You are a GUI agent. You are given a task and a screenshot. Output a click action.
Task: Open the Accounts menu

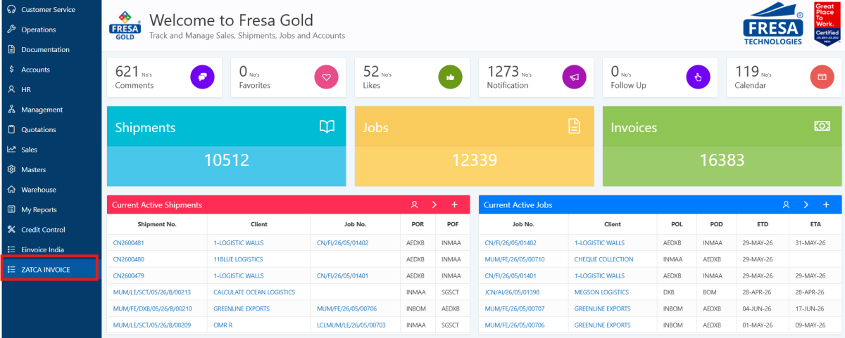(51, 70)
